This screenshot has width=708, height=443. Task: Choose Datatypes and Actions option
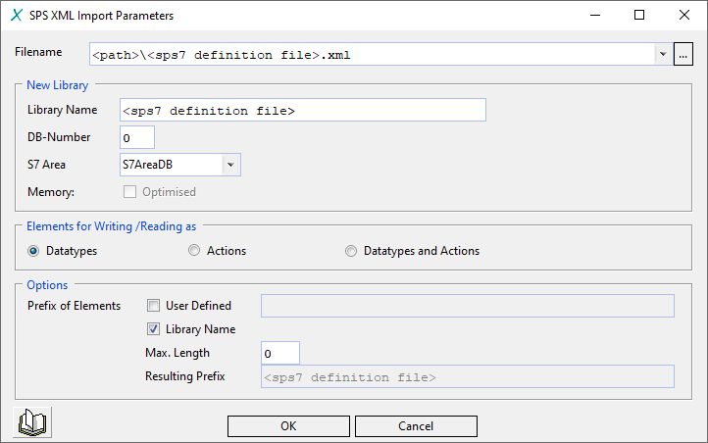coord(351,251)
